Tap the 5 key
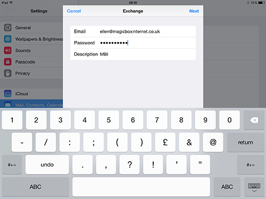 click(x=109, y=120)
